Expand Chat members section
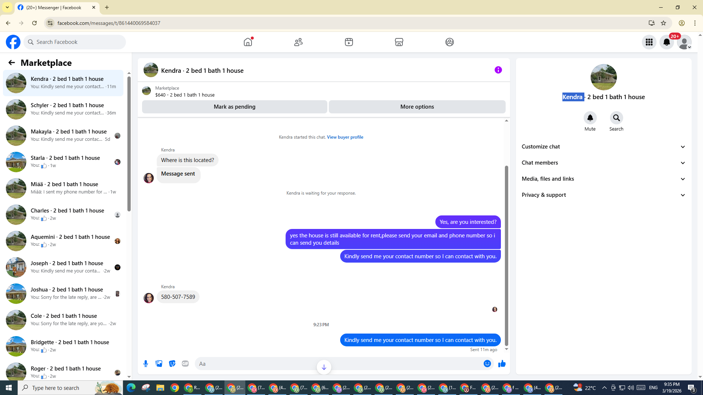This screenshot has height=395, width=703. pyautogui.click(x=603, y=163)
